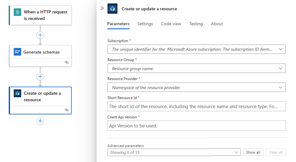Go to the Testing tab
This screenshot has width=296, height=162.
click(x=196, y=24)
